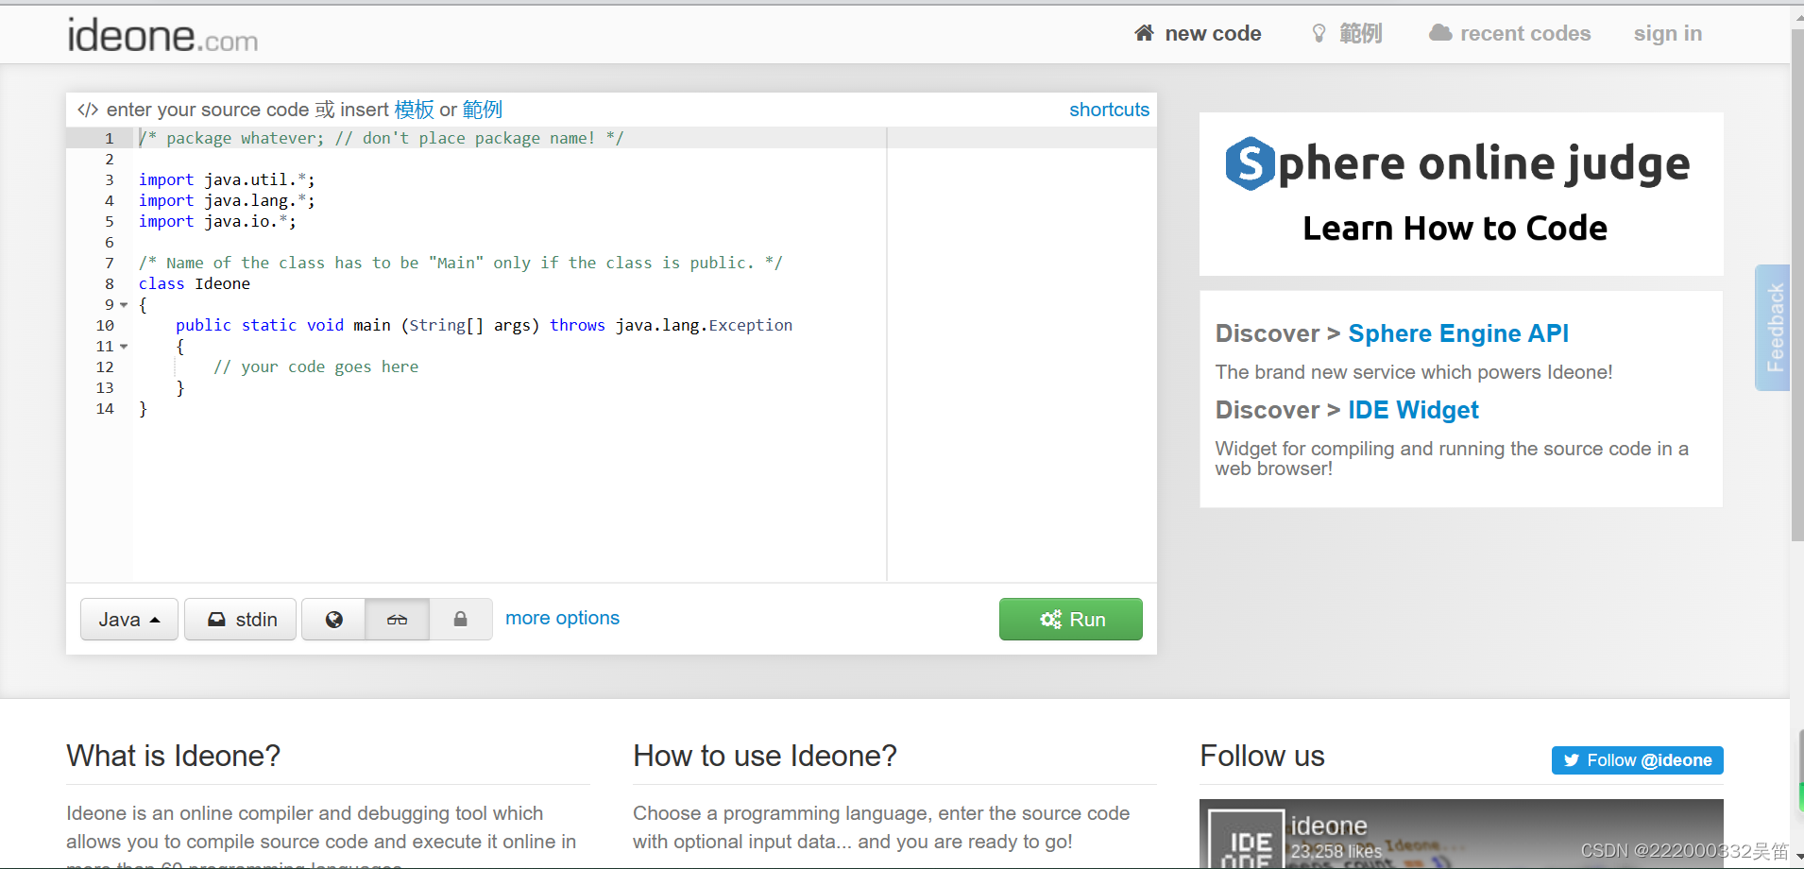Set visibility to secret with glasses icon

(398, 620)
